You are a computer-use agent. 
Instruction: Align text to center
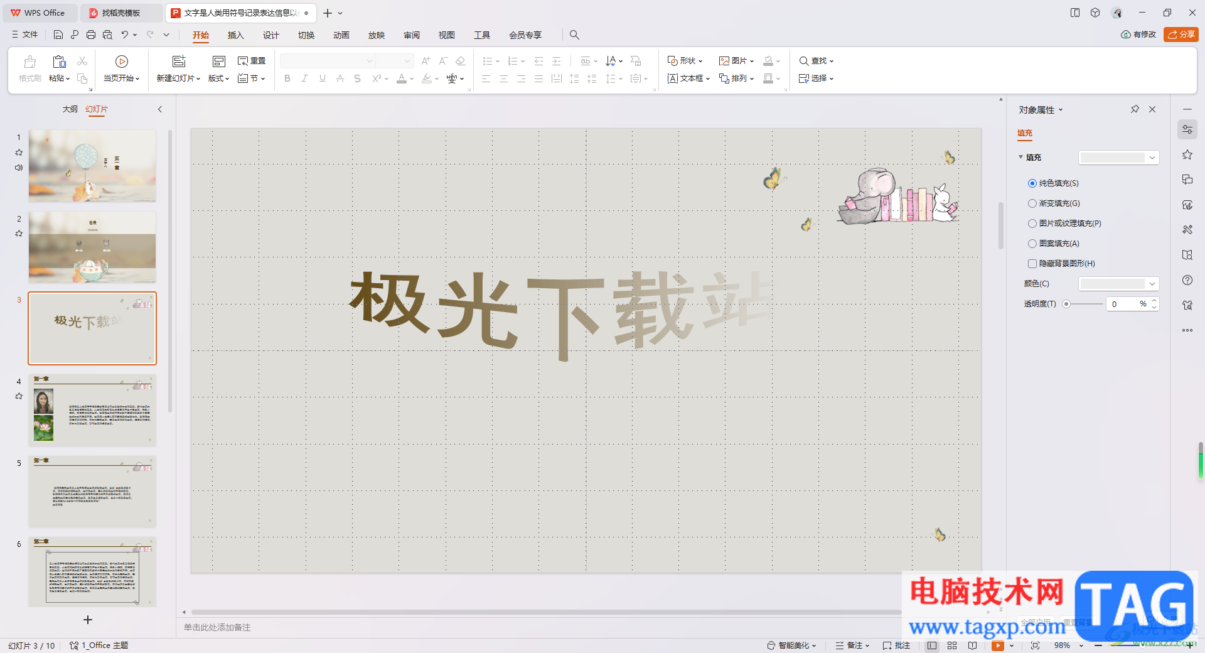(x=503, y=78)
